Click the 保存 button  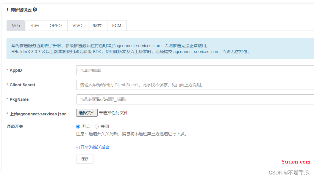pyautogui.click(x=85, y=159)
